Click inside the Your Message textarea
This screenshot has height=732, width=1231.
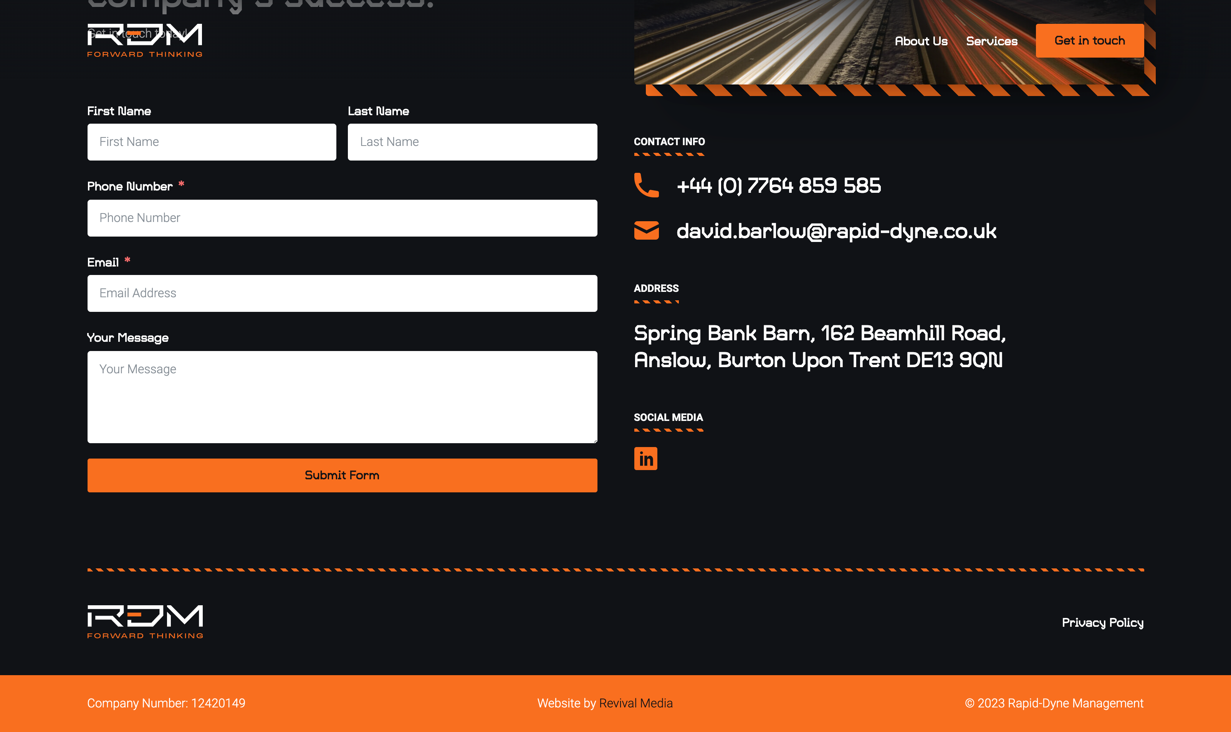point(342,397)
